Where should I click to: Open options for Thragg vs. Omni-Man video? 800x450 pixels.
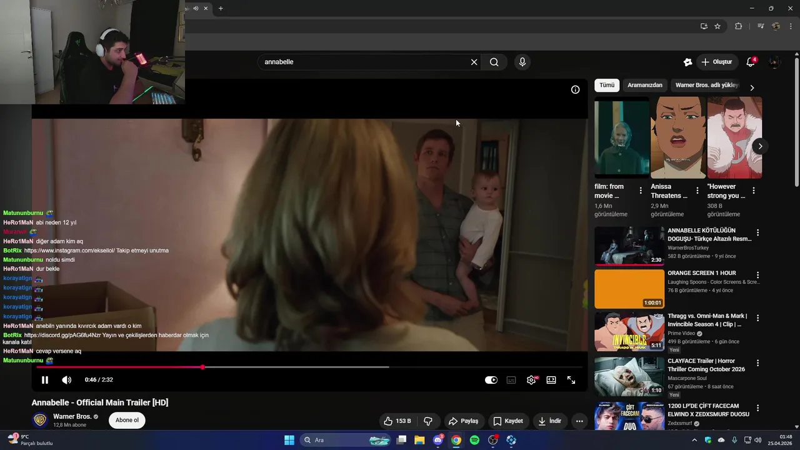[x=758, y=318]
